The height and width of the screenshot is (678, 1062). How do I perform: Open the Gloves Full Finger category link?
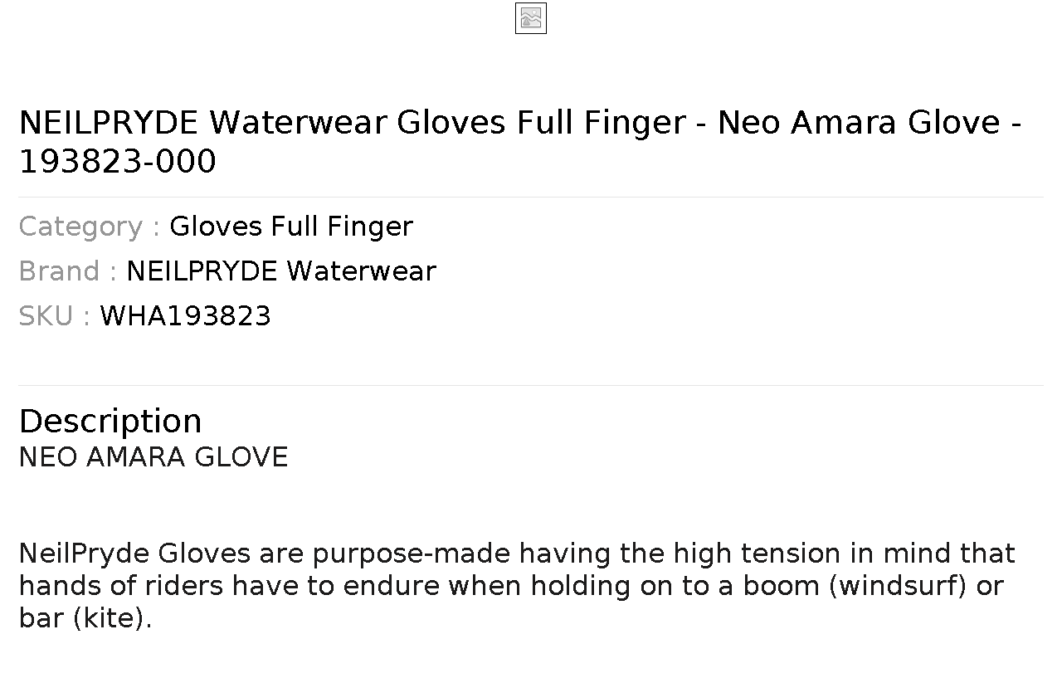click(291, 227)
